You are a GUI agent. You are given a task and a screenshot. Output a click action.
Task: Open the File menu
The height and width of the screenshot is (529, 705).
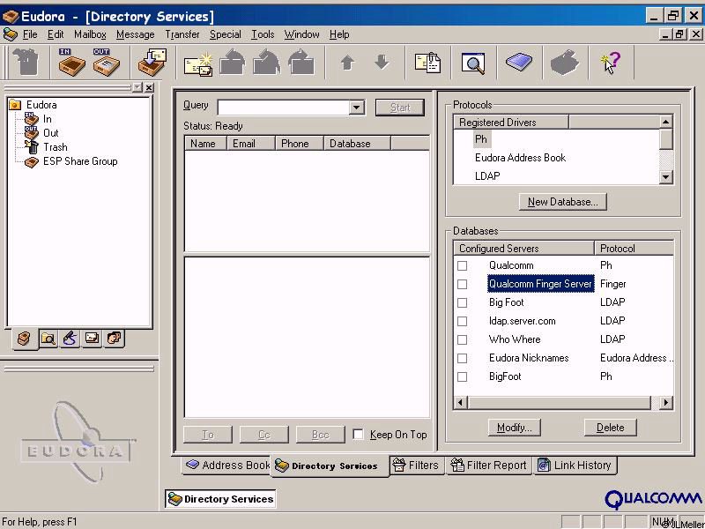(x=30, y=34)
